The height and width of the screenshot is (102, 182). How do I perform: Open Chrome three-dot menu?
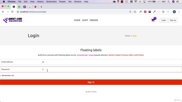pos(179,12)
